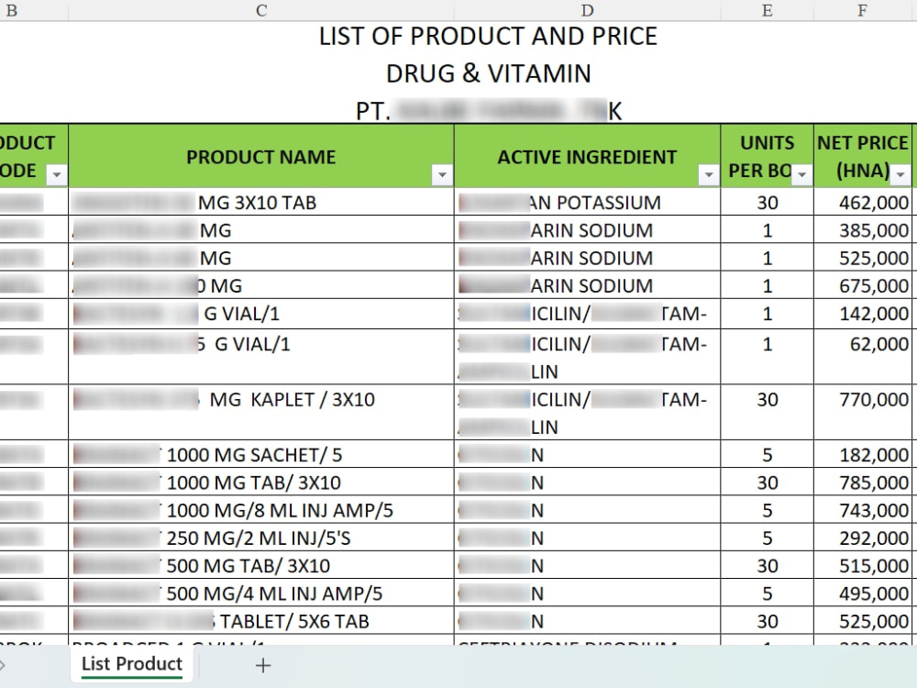Select cell with price 743,000
Image resolution: width=917 pixels, height=688 pixels.
pos(863,509)
